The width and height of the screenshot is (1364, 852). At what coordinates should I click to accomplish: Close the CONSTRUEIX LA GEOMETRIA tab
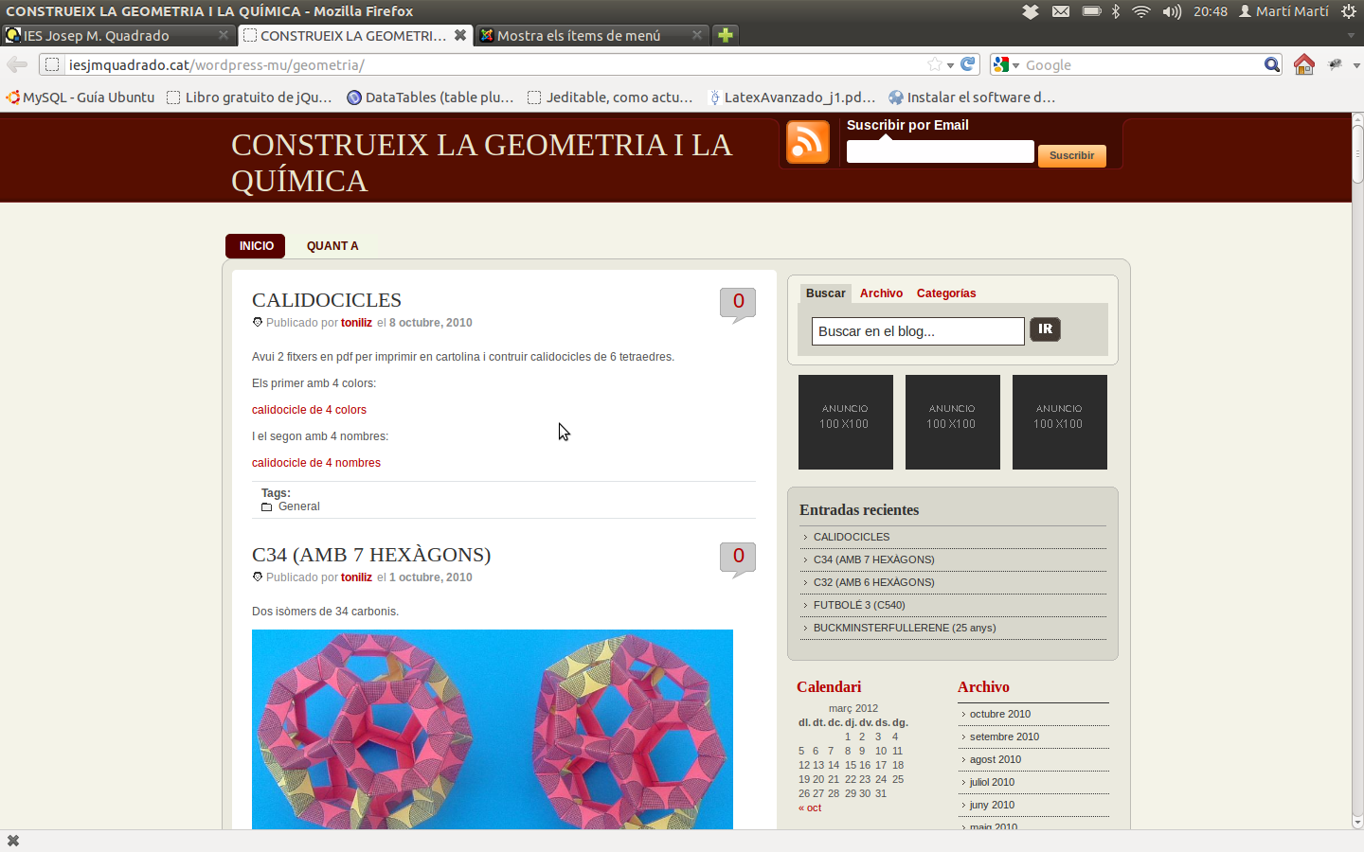point(460,35)
